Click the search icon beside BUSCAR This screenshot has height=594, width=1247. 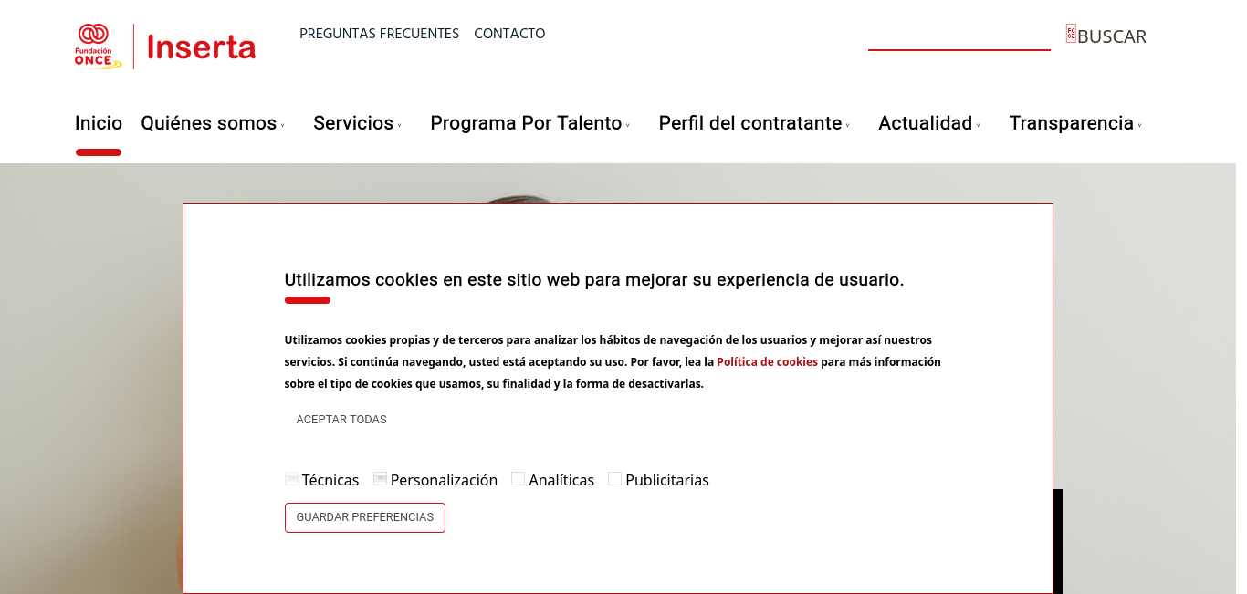[1071, 34]
